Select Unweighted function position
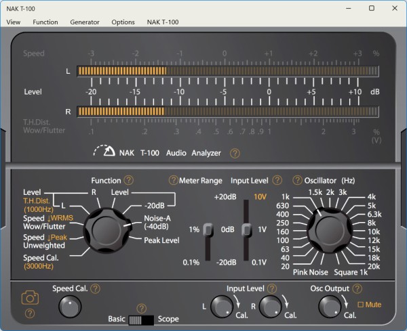The image size is (407, 331). [x=44, y=246]
